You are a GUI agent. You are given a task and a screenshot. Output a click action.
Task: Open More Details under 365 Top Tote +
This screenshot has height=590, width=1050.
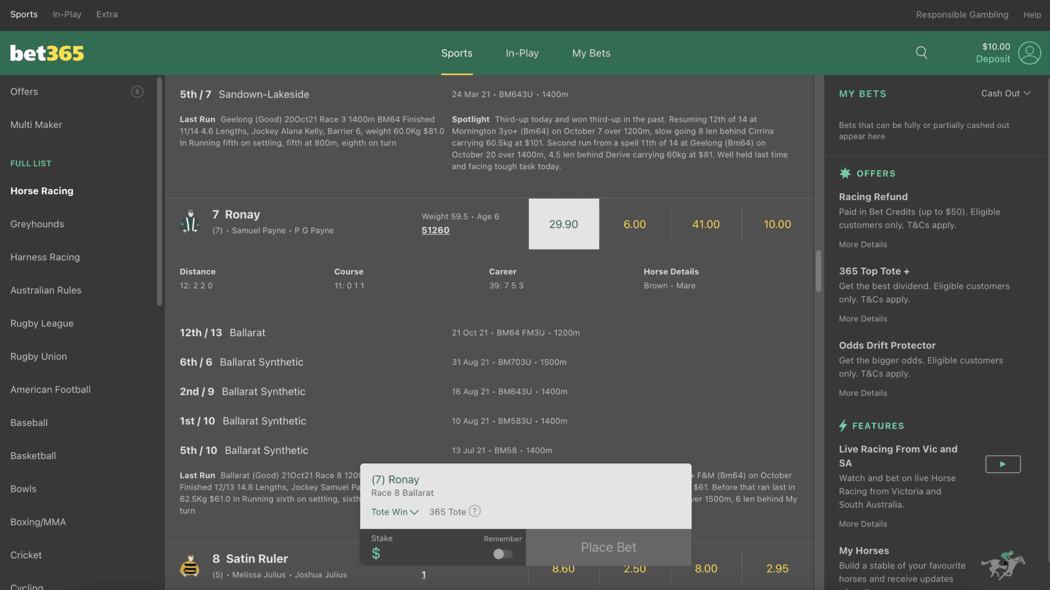point(863,319)
